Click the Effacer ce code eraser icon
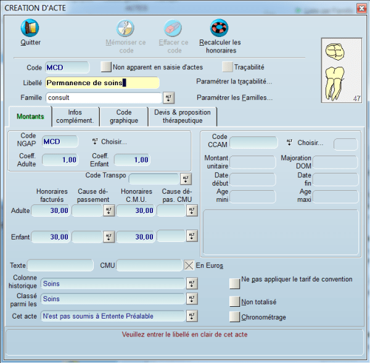 173,28
